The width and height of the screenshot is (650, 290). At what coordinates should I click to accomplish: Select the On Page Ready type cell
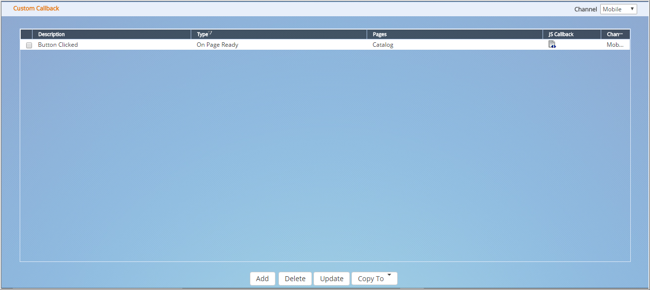pos(279,45)
